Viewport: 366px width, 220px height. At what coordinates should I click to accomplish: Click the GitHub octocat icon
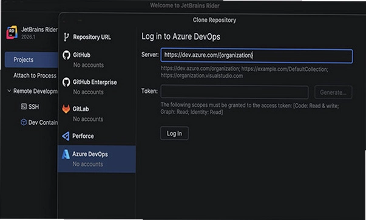coord(66,55)
